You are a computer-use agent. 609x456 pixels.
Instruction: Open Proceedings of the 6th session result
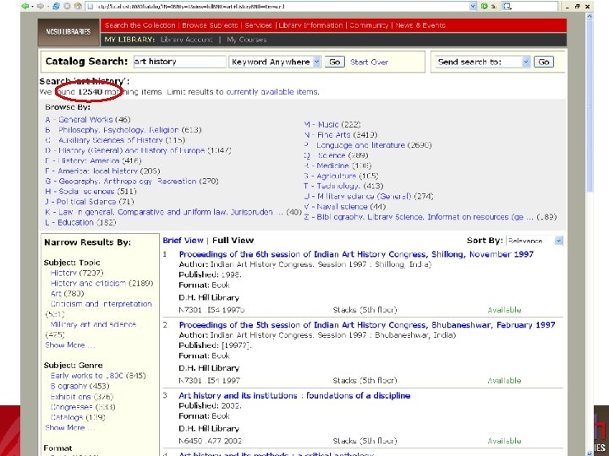coord(356,254)
